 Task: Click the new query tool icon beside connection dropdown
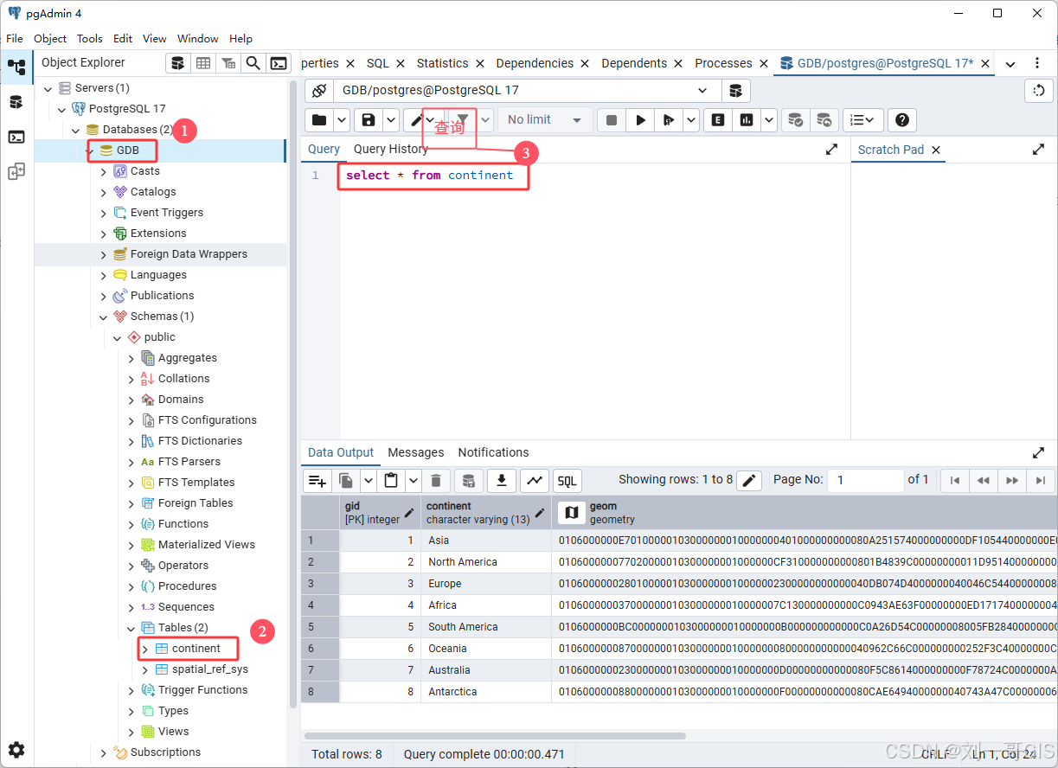pyautogui.click(x=735, y=90)
